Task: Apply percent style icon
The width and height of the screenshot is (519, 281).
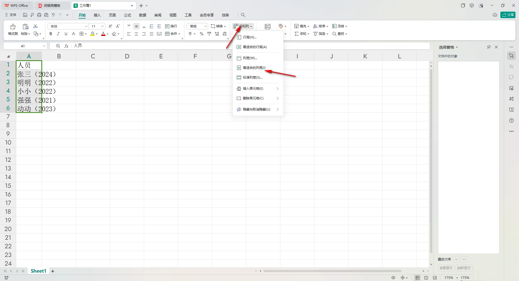Action: click(202, 34)
